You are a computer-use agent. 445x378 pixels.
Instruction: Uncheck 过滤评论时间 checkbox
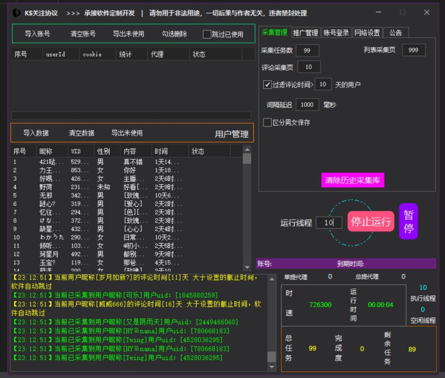pyautogui.click(x=267, y=85)
